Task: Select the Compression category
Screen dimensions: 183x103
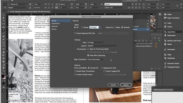Action: coord(56,23)
